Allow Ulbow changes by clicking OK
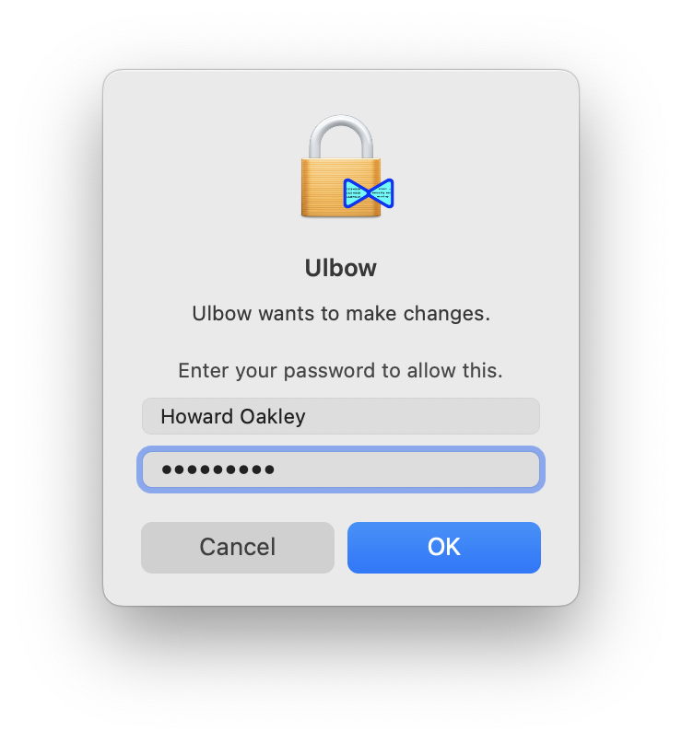 (x=444, y=548)
